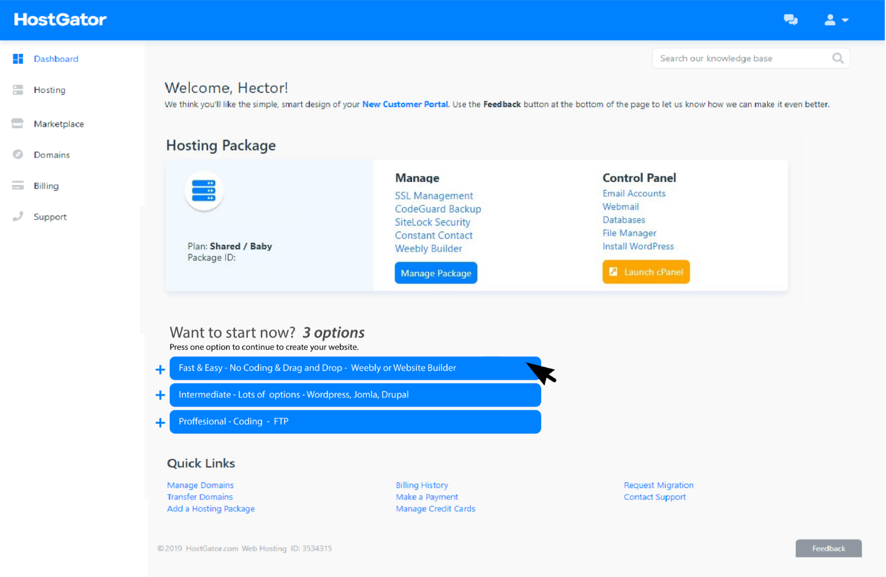Open the New Customer Portal link

pyautogui.click(x=405, y=104)
